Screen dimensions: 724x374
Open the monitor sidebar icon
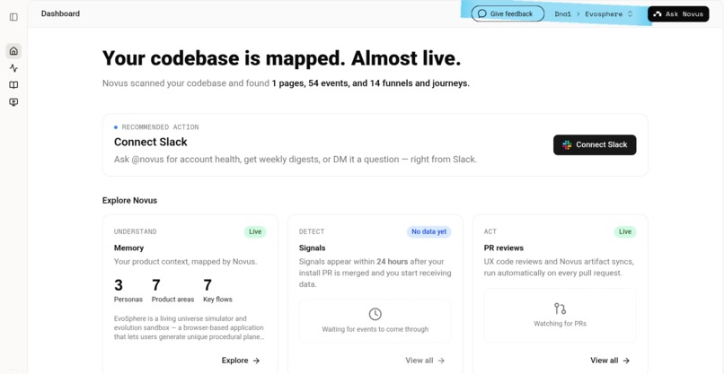pyautogui.click(x=13, y=102)
